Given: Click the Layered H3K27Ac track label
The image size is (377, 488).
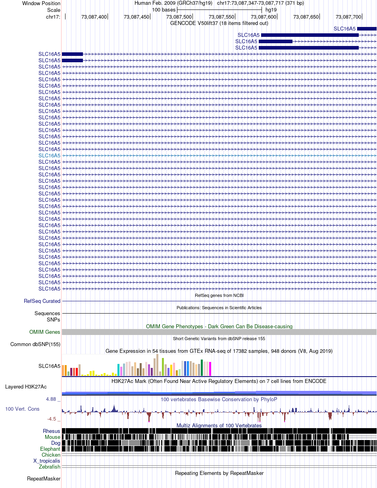Looking at the screenshot, I should 26,387.
